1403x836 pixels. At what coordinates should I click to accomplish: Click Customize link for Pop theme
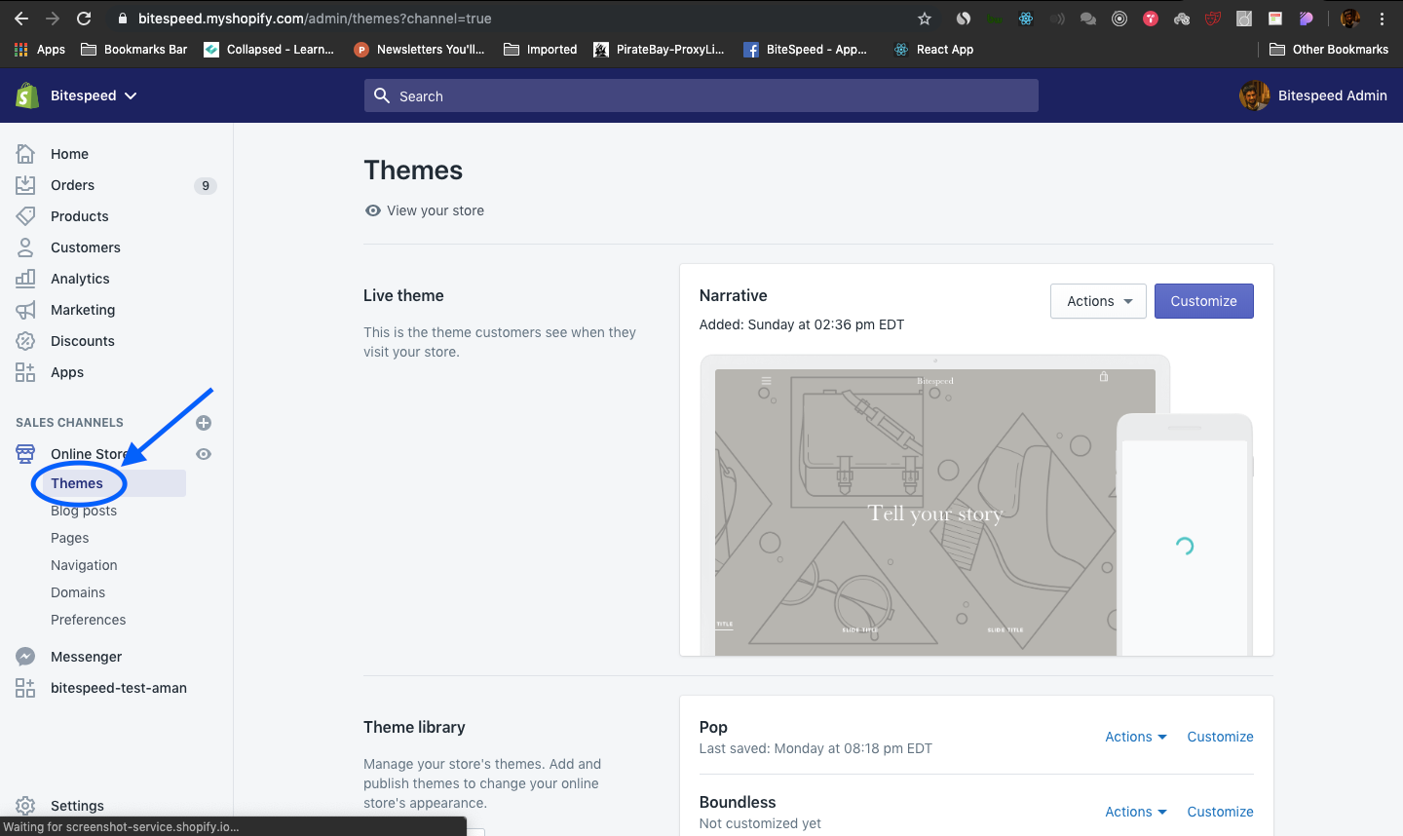pos(1220,737)
